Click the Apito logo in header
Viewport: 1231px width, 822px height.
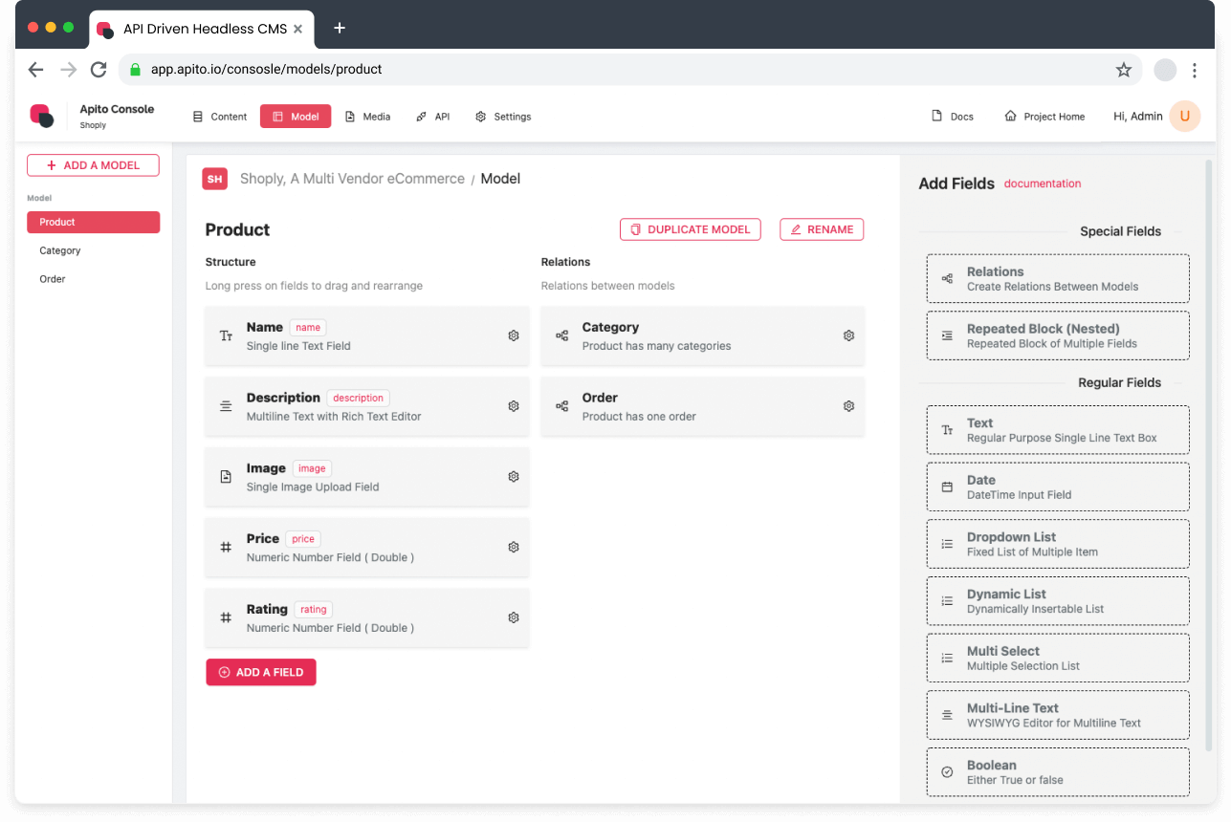42,116
